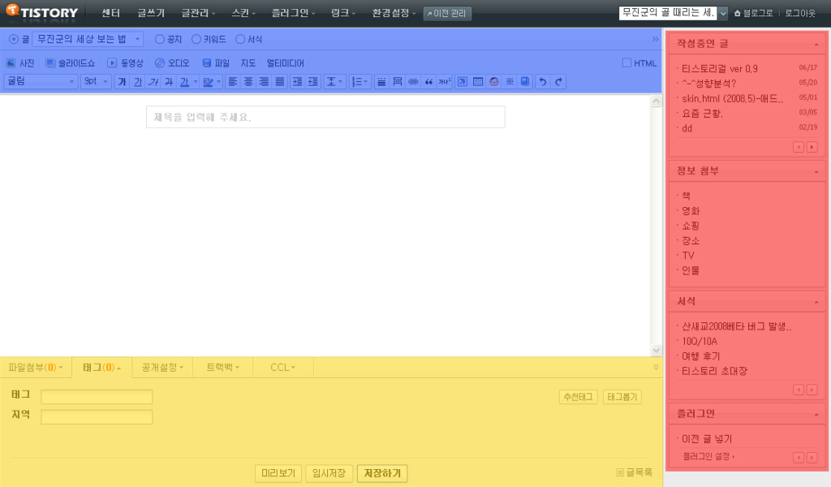
Task: Open the list style dropdown
Action: click(x=360, y=82)
